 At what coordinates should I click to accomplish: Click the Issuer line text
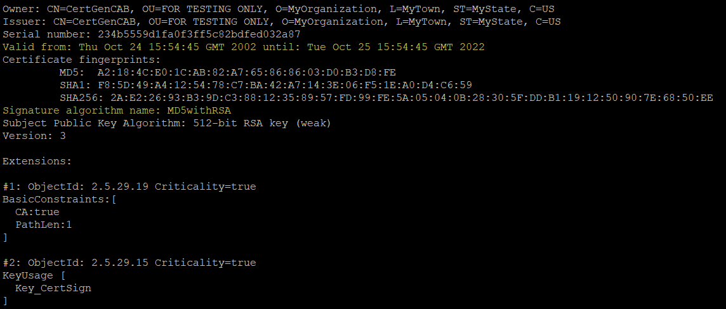(281, 22)
